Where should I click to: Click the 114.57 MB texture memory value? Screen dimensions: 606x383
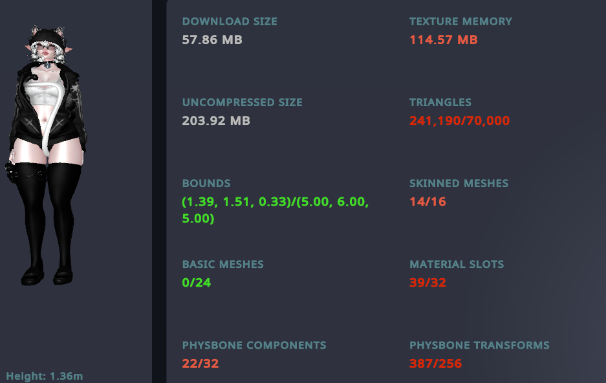click(444, 40)
